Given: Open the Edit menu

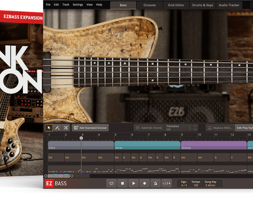Looking at the screenshot, I should 56,5.
